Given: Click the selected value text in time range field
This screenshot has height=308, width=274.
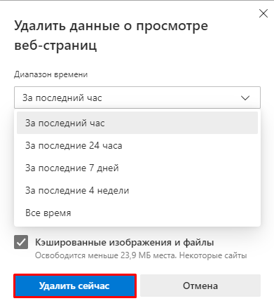Looking at the screenshot, I should click(62, 98).
